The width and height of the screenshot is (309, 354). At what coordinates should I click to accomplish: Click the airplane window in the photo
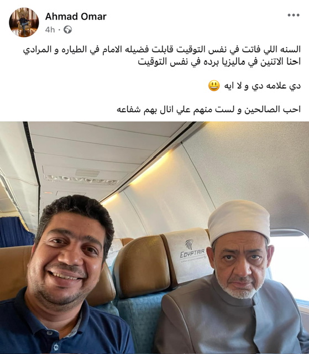[290, 264]
